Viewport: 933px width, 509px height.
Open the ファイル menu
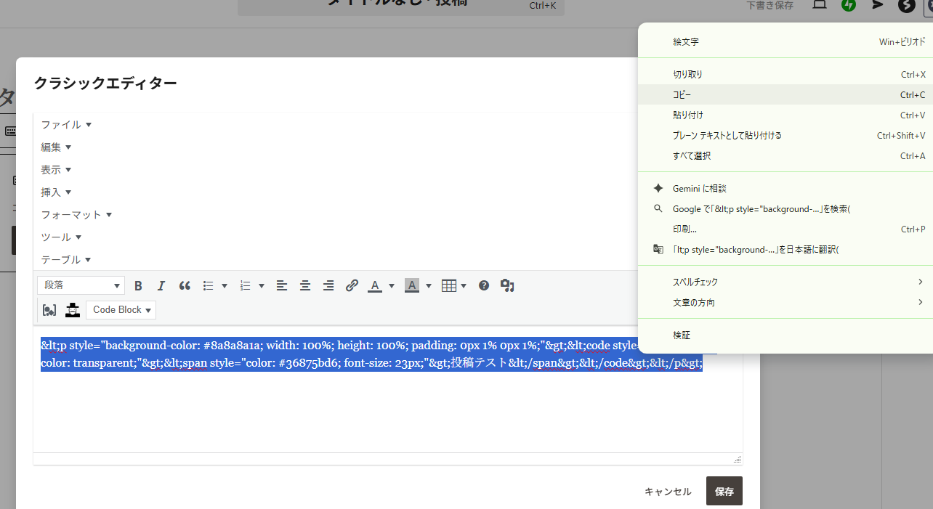tap(66, 125)
